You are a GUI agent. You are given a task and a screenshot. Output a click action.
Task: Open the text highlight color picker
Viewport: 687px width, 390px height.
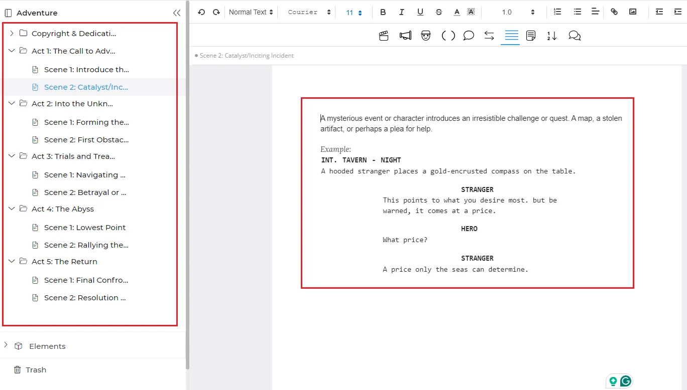point(471,12)
